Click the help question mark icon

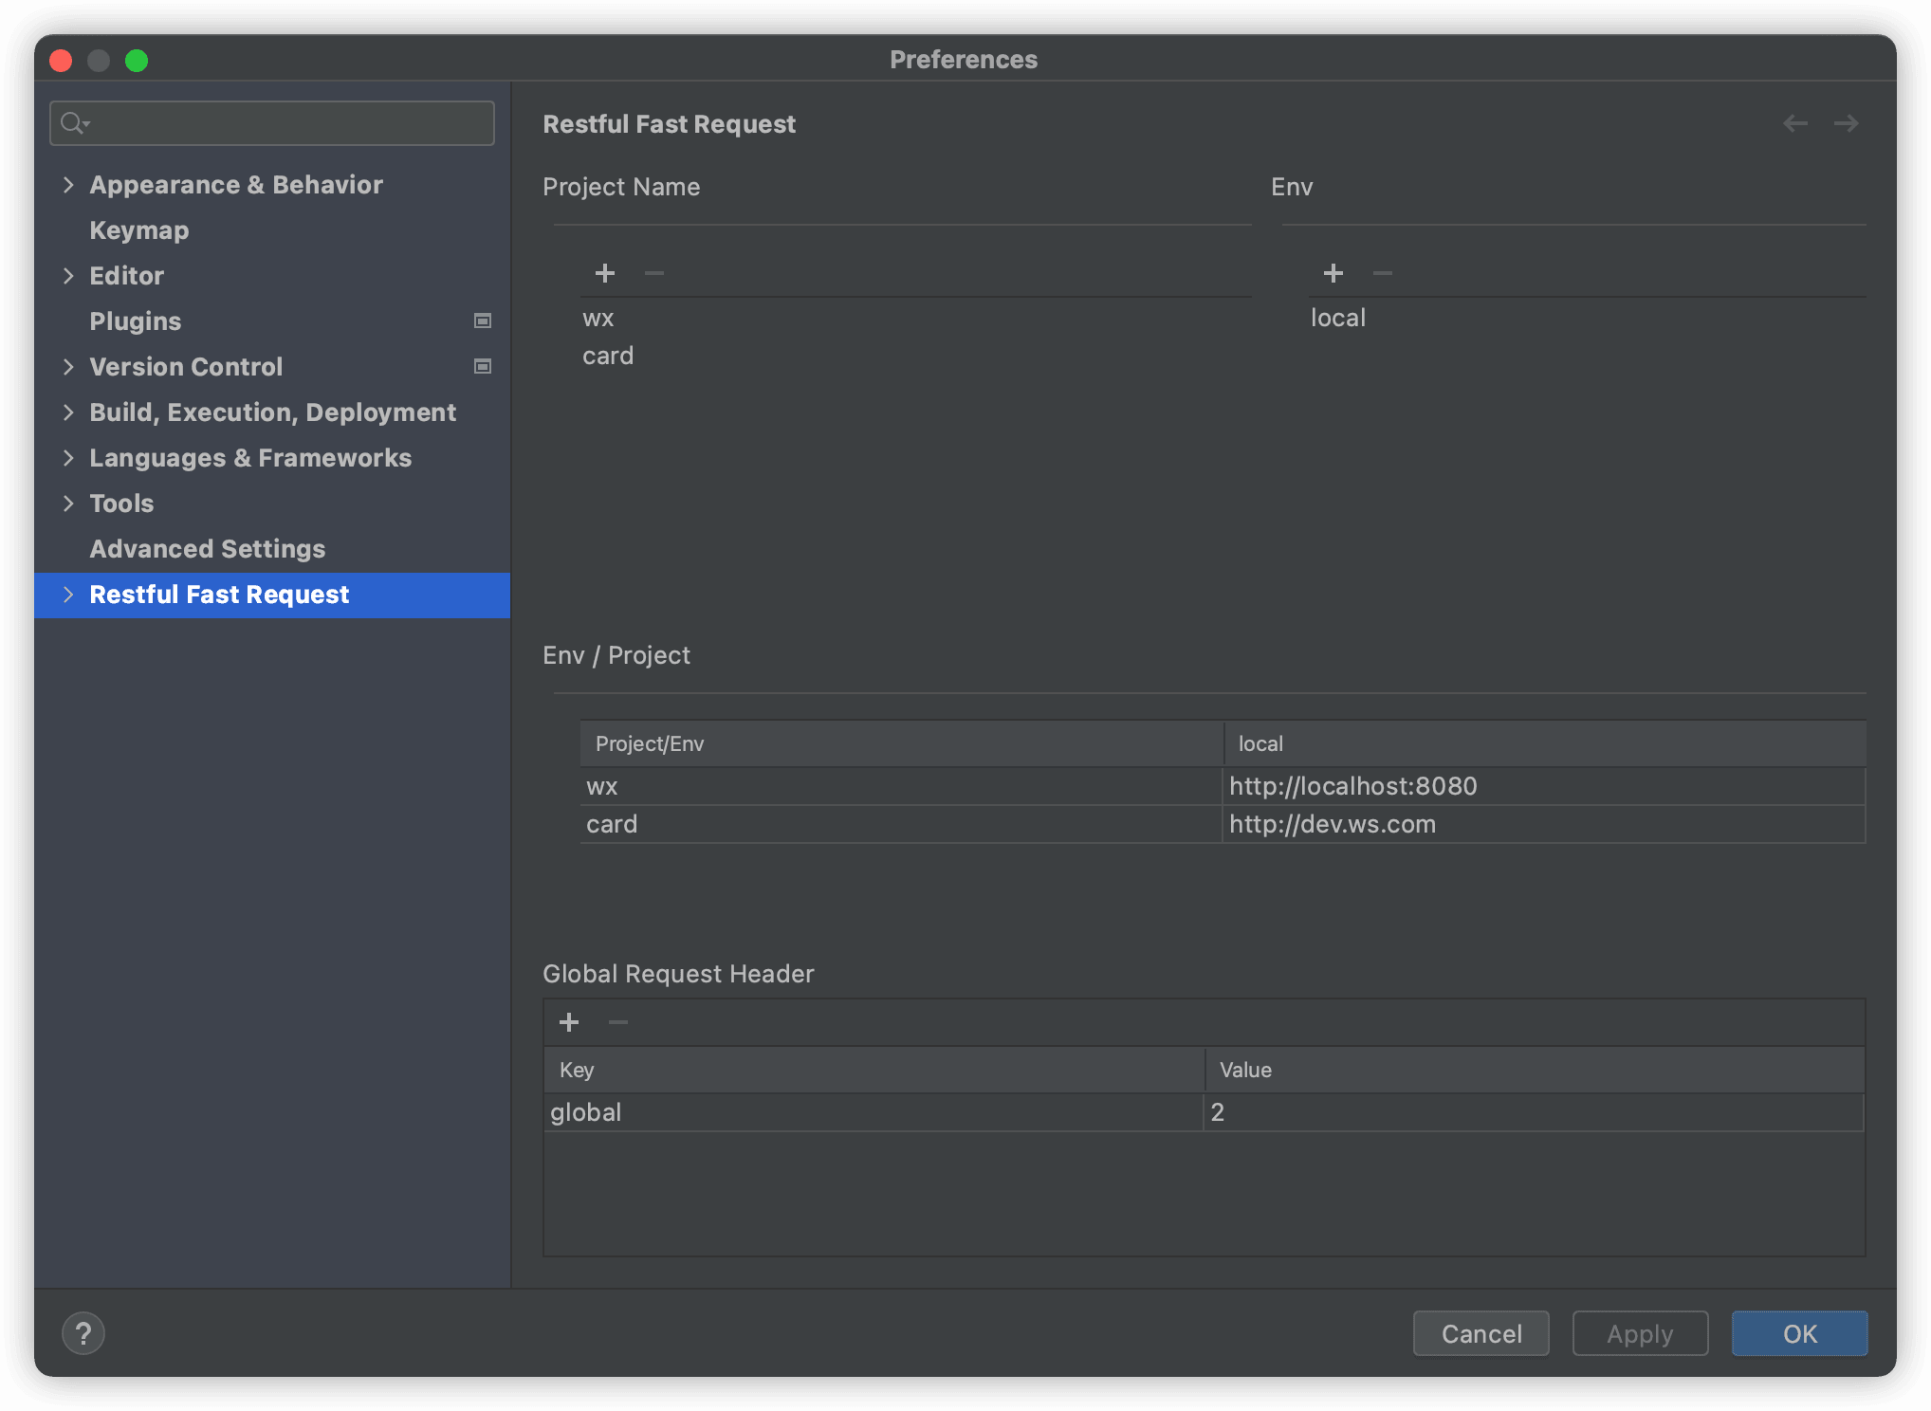pos(83,1333)
